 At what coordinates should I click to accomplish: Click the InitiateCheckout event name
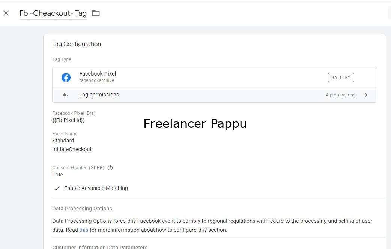tap(72, 149)
